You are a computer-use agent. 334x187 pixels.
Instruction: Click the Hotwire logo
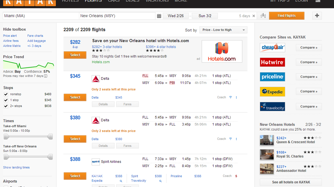point(272,62)
